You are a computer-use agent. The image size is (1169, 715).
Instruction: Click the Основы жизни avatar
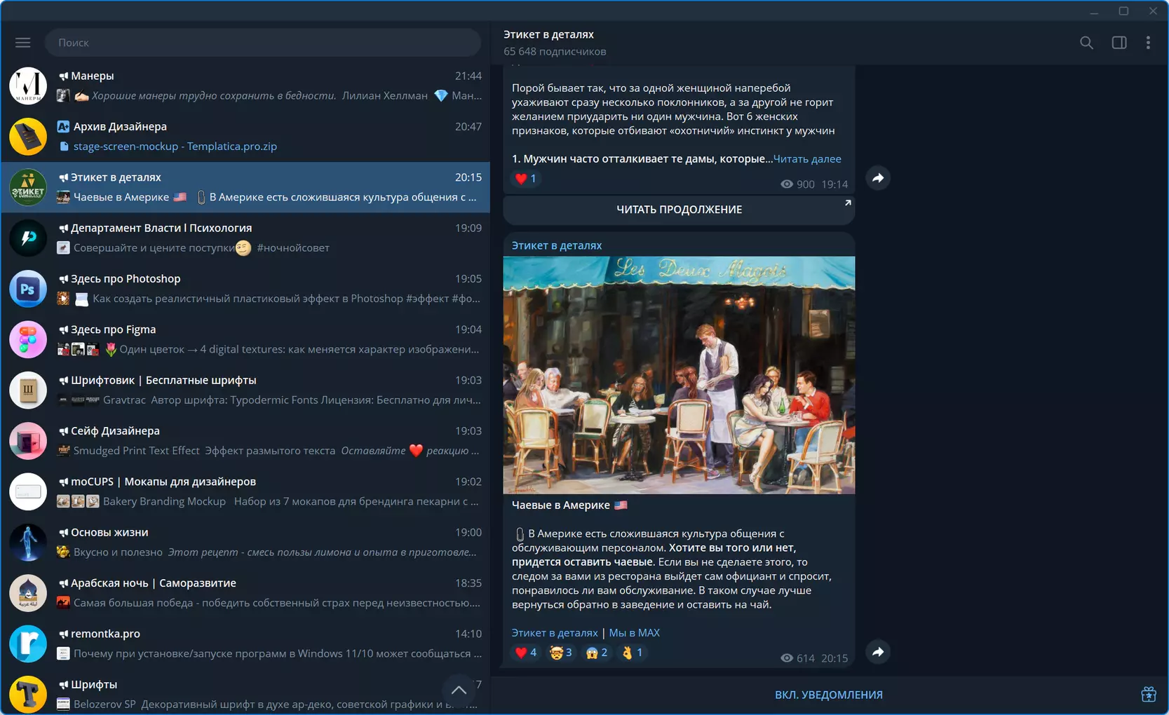click(x=28, y=542)
